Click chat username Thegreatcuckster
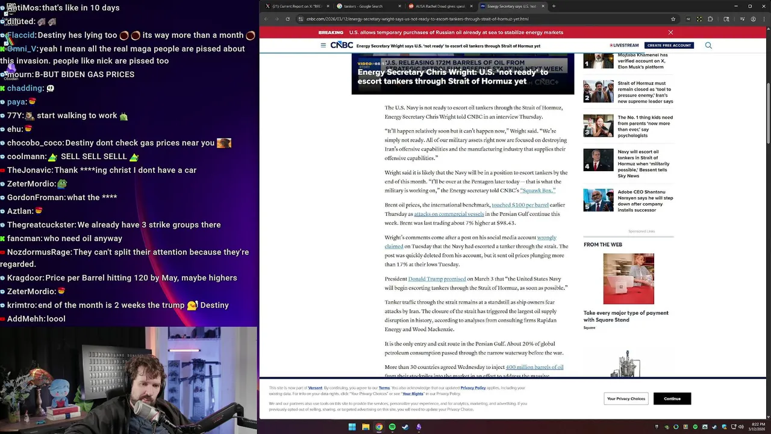 click(x=41, y=225)
